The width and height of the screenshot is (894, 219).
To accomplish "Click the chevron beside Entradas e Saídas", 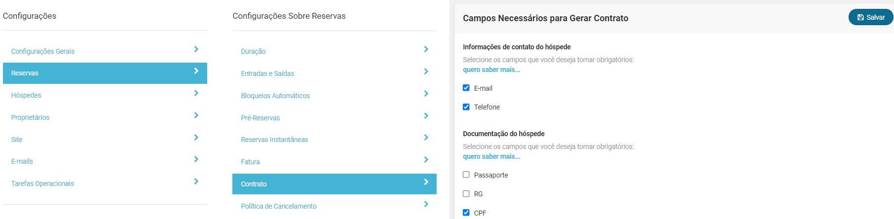I will [x=426, y=72].
